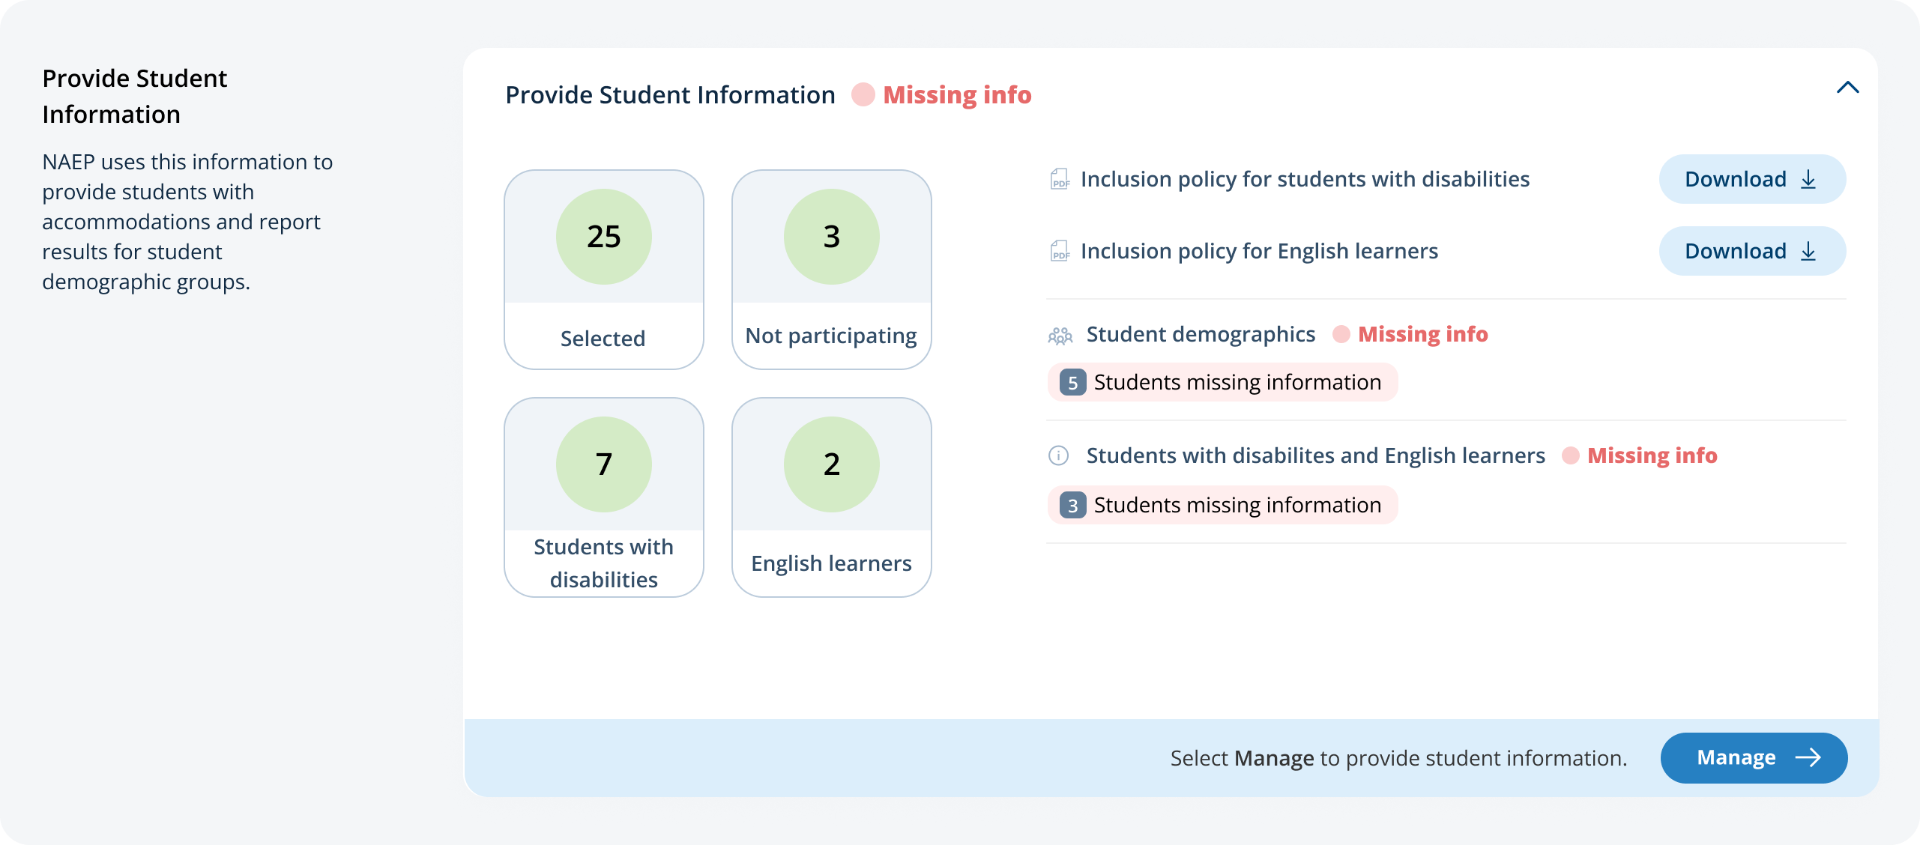Download inclusion policy for English learners
Screen dimensions: 1920x845
[x=1751, y=251]
